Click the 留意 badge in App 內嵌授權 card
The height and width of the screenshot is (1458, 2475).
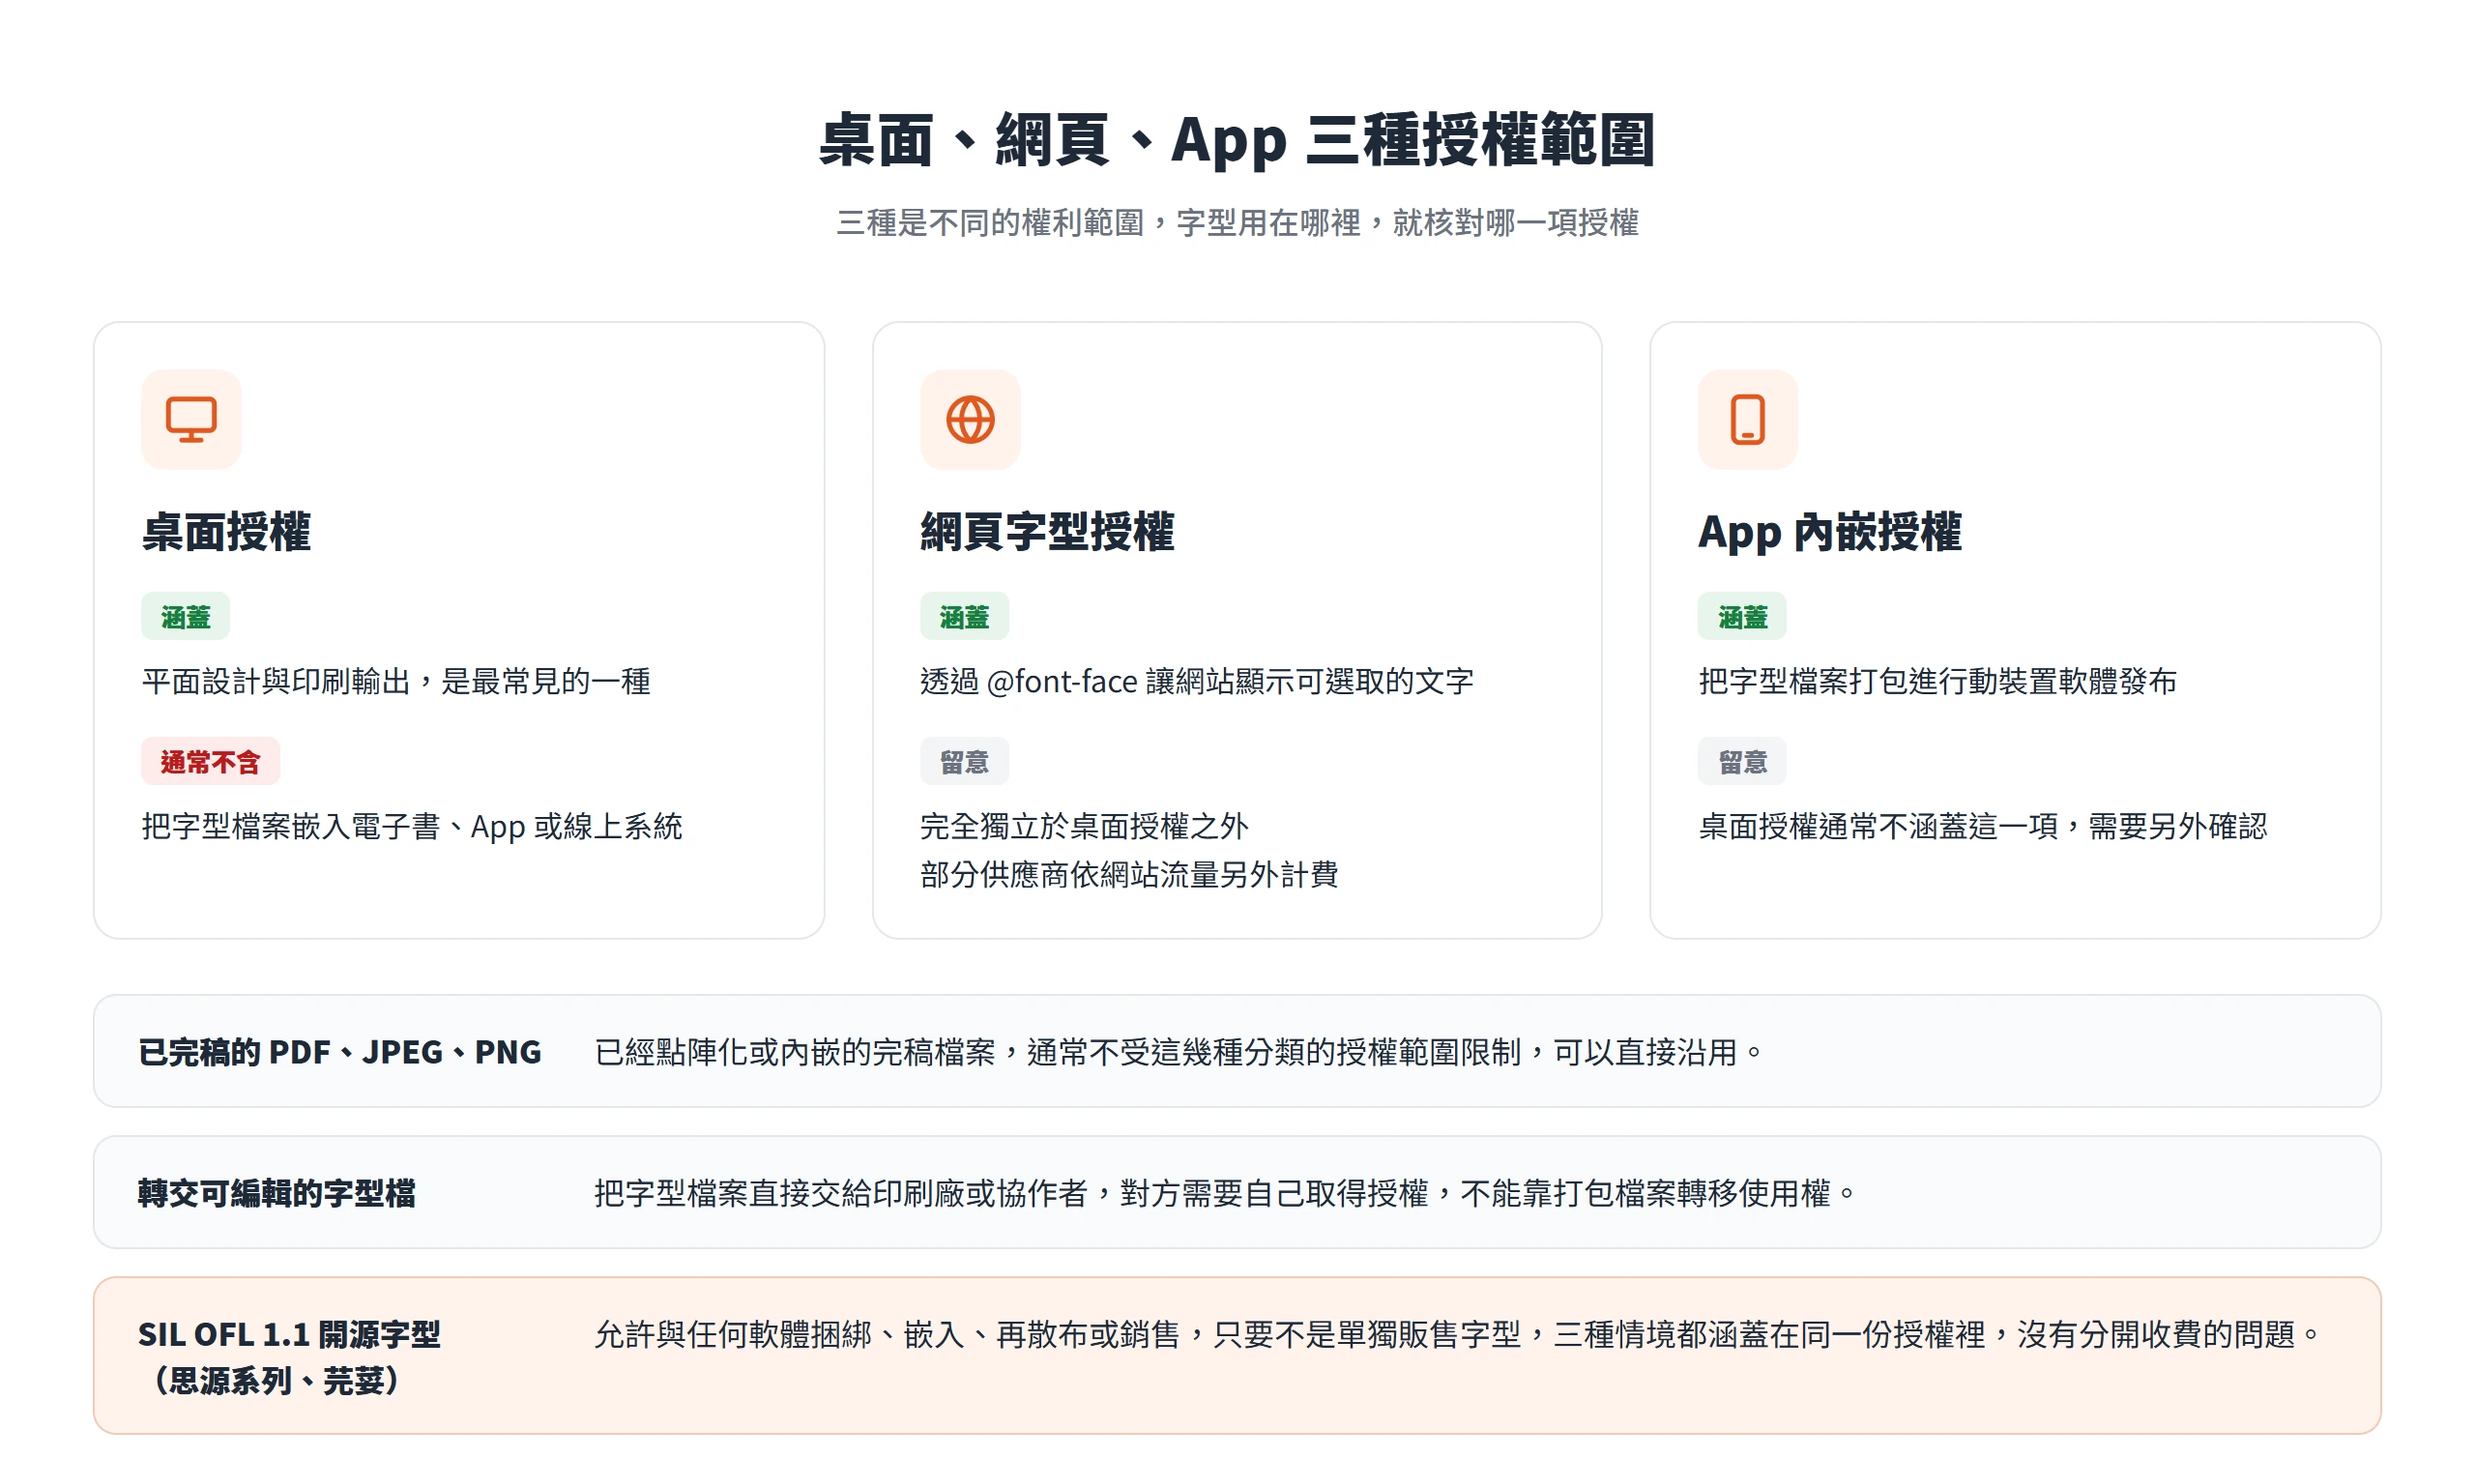(1742, 762)
